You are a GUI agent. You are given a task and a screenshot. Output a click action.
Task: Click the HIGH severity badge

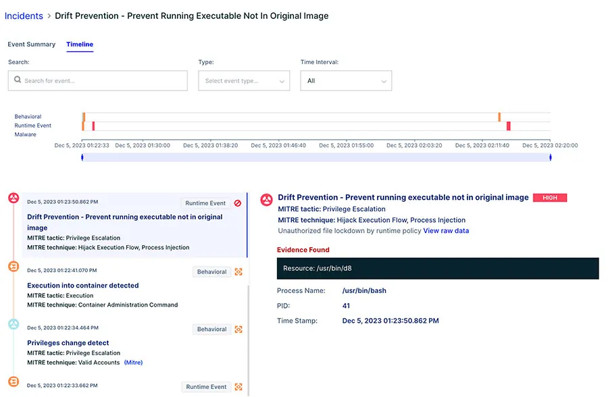[x=550, y=198]
